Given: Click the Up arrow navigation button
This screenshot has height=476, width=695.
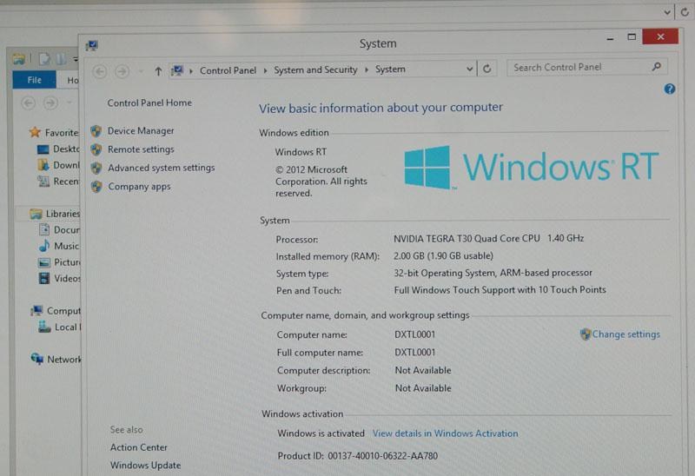Looking at the screenshot, I should tap(157, 70).
